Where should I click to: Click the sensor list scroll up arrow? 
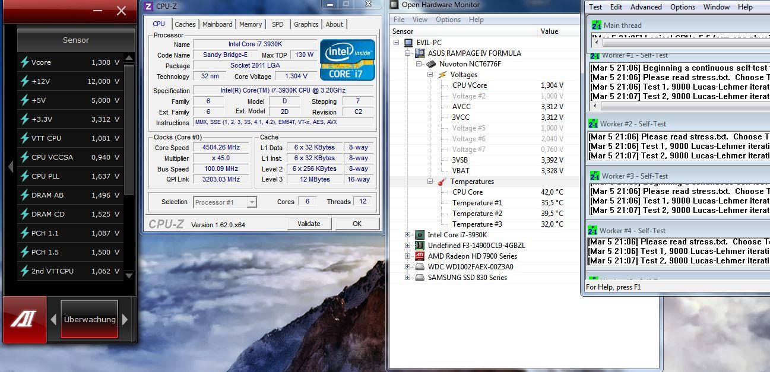(x=129, y=58)
